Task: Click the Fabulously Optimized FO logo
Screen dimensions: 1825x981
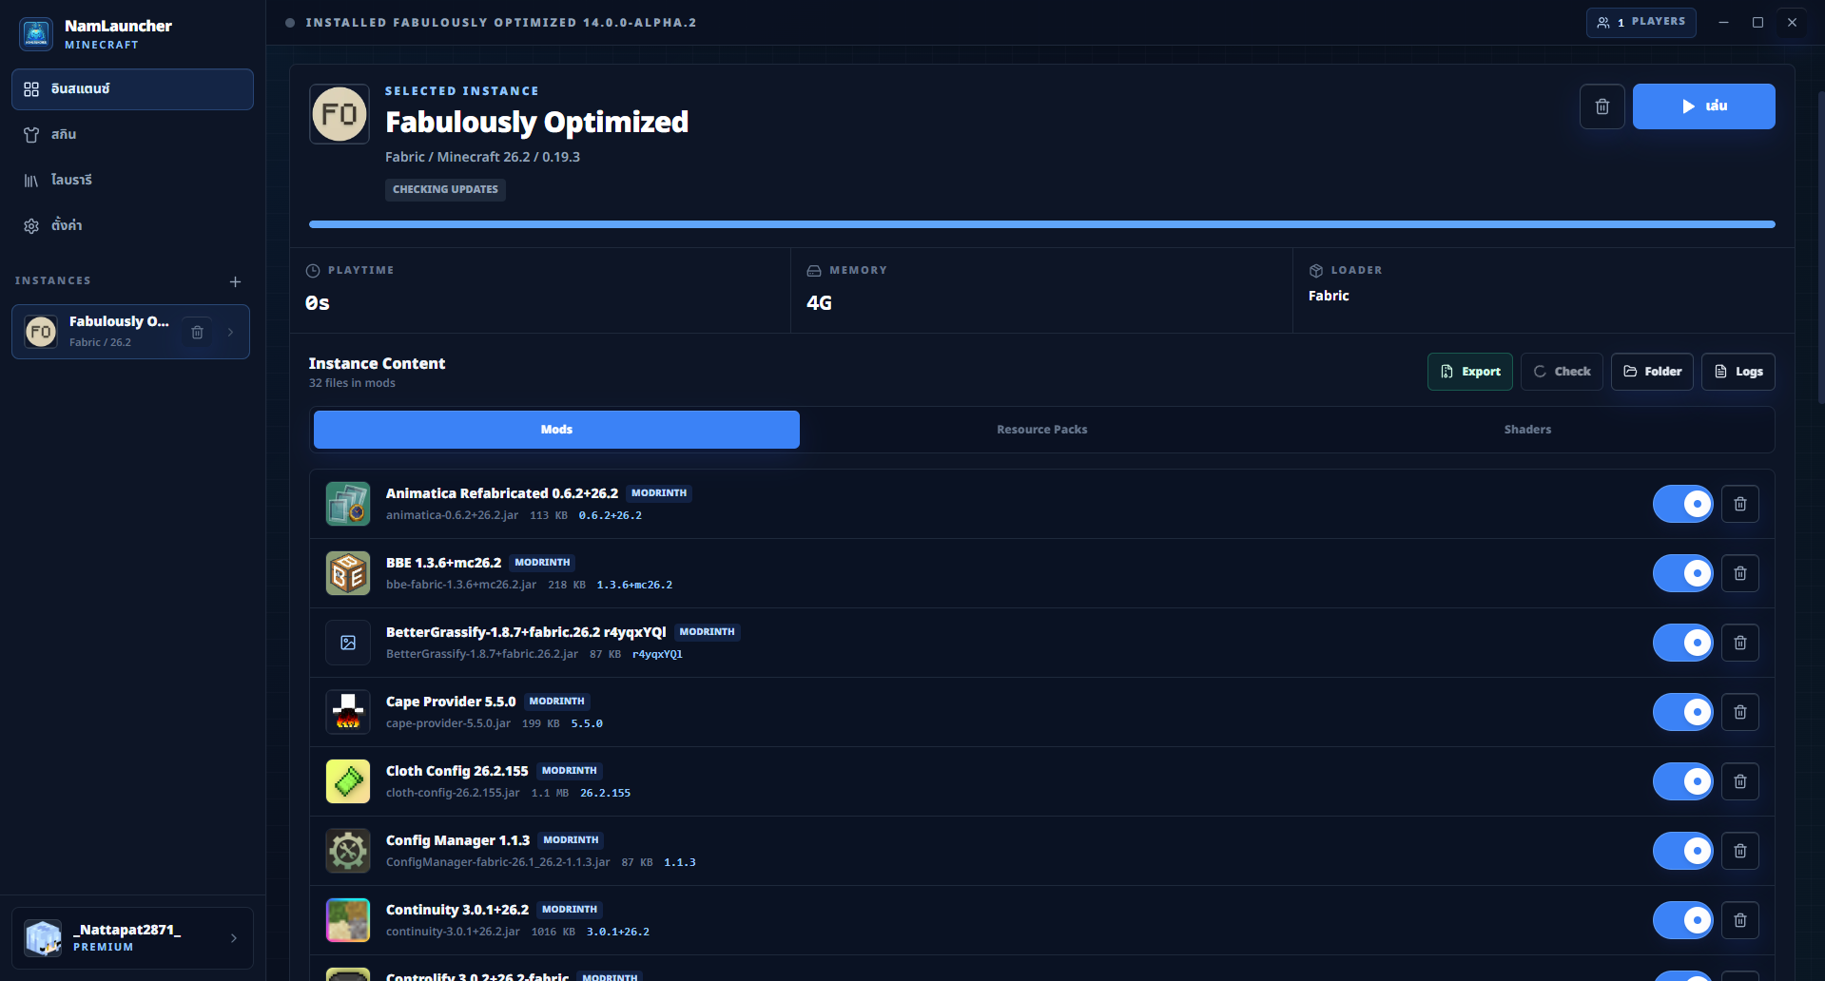Action: (x=340, y=114)
